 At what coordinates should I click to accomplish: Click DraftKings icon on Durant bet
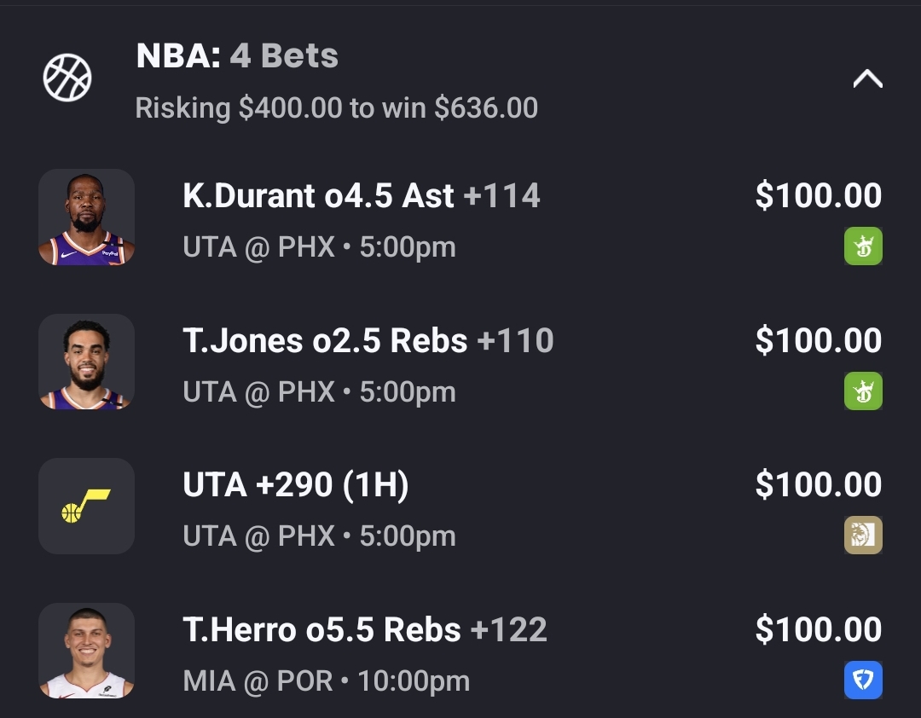pos(863,246)
